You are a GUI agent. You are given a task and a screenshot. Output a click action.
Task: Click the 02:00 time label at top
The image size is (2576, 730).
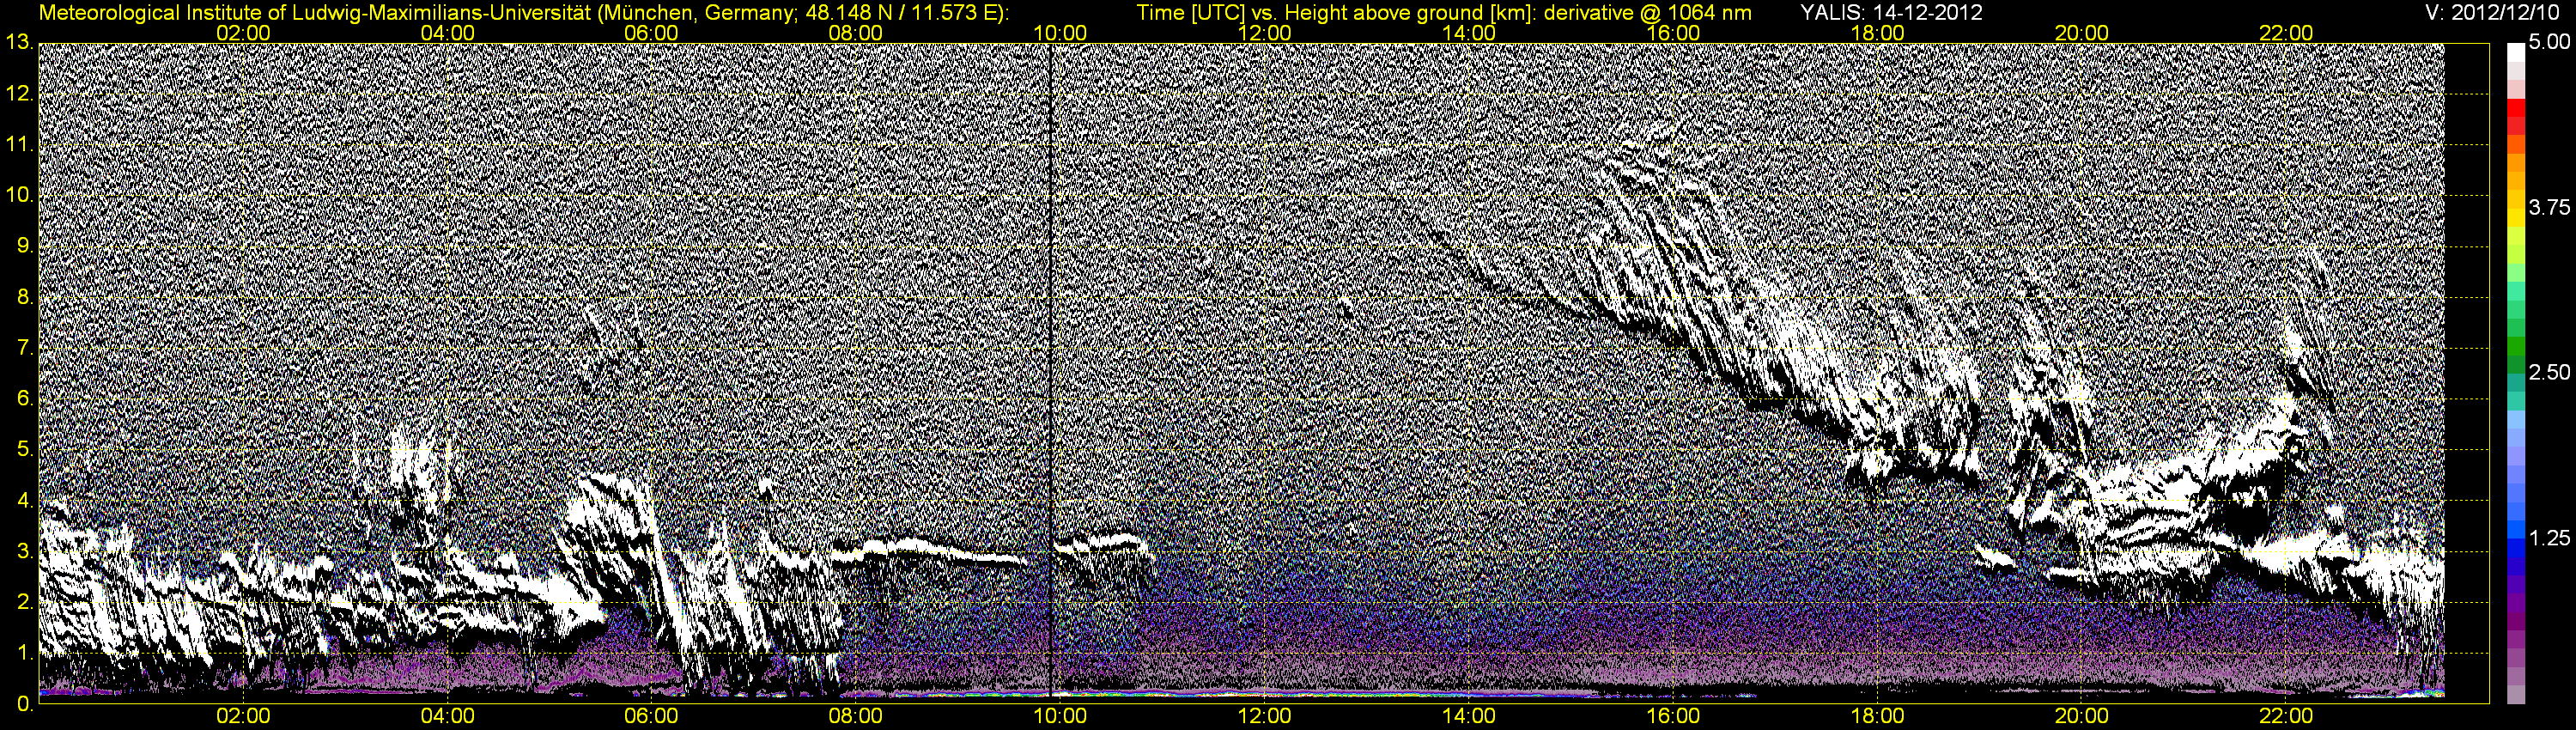[243, 33]
